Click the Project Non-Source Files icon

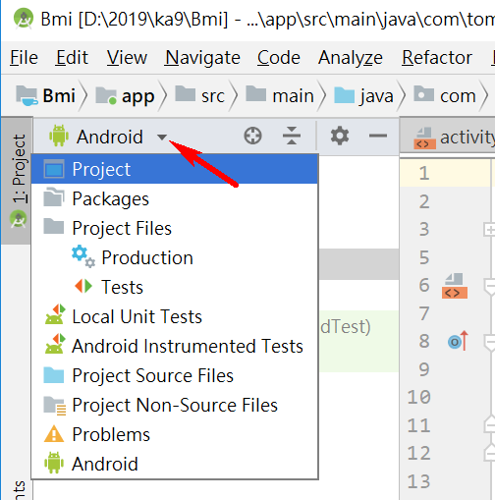[x=55, y=406]
